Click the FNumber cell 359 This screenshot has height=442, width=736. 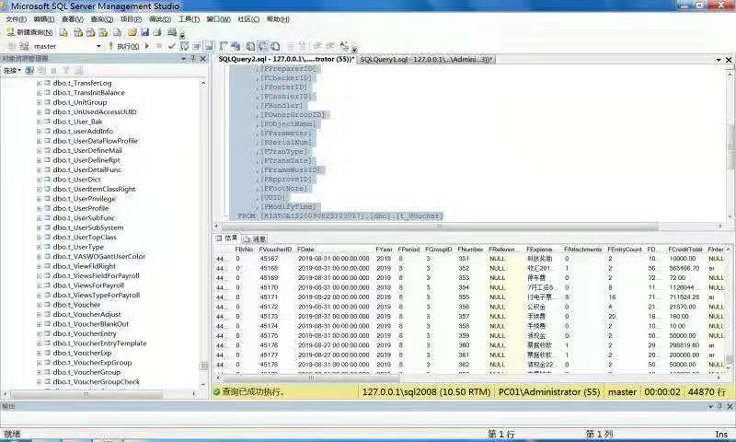[465, 336]
